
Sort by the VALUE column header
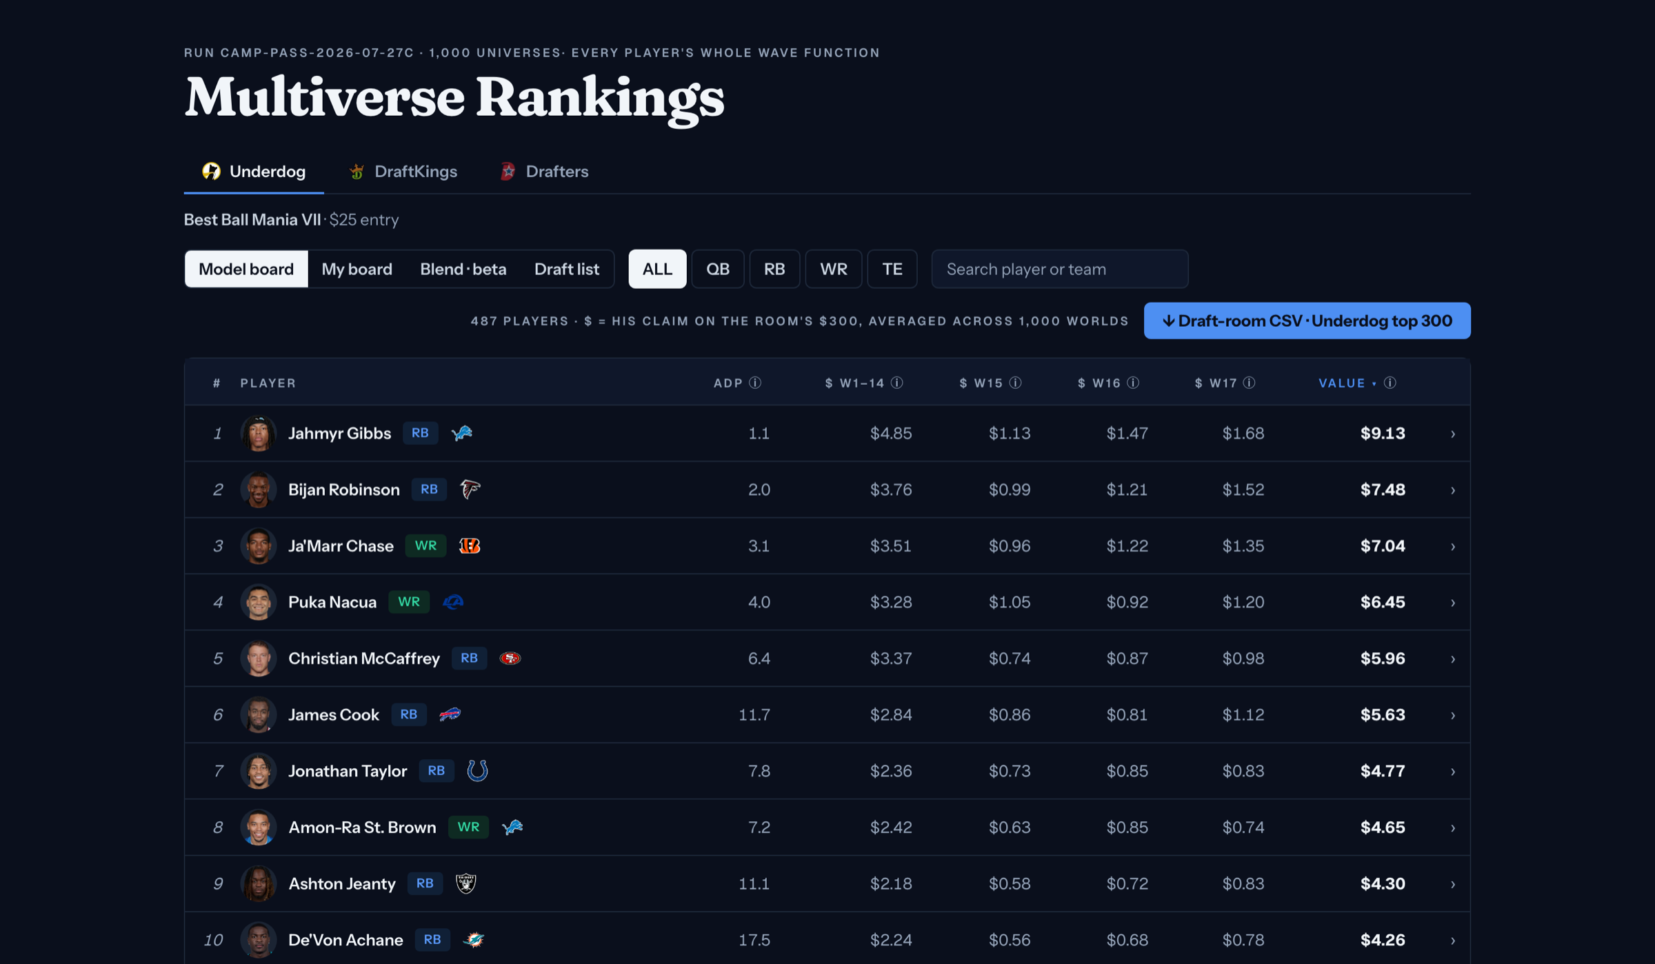point(1342,383)
